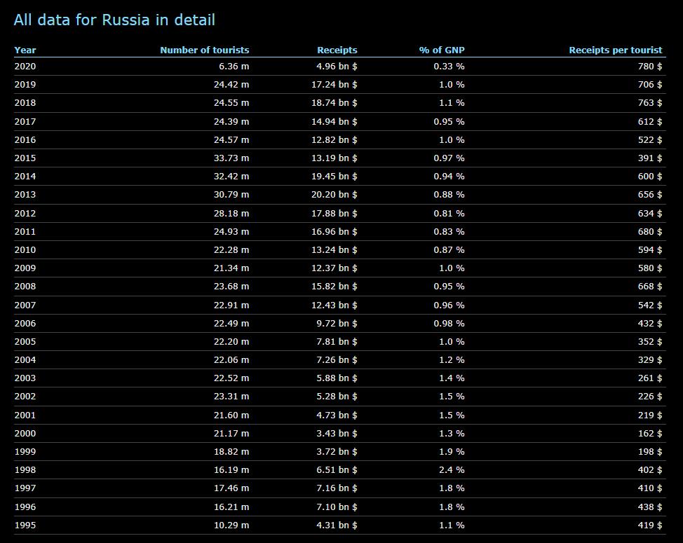Click the GNP value '0.33 %'
This screenshot has width=683, height=543.
pyautogui.click(x=449, y=66)
